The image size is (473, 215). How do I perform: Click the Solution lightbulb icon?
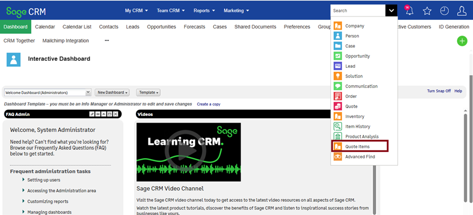click(x=338, y=76)
